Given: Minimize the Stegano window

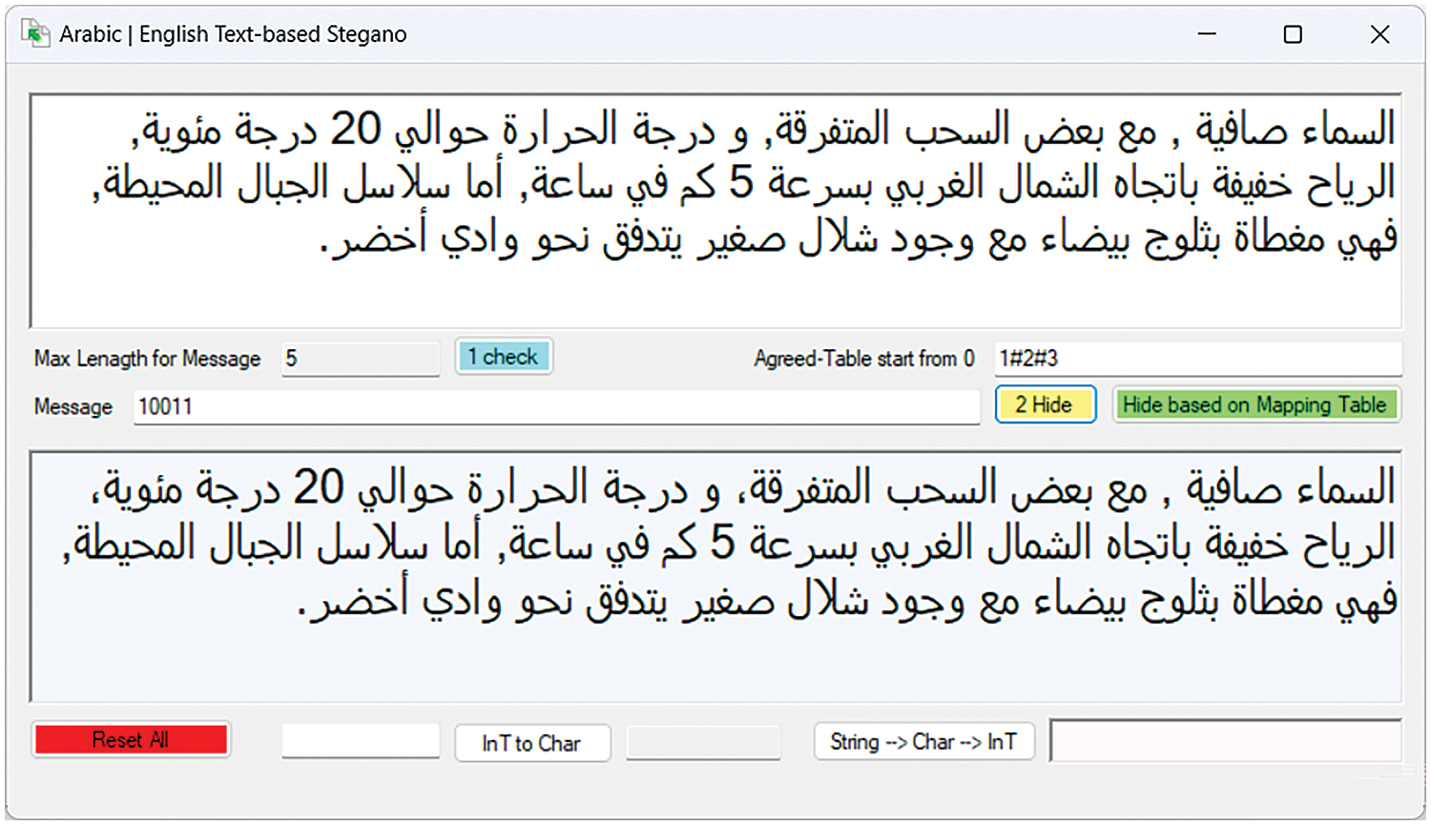Looking at the screenshot, I should coord(1207,34).
